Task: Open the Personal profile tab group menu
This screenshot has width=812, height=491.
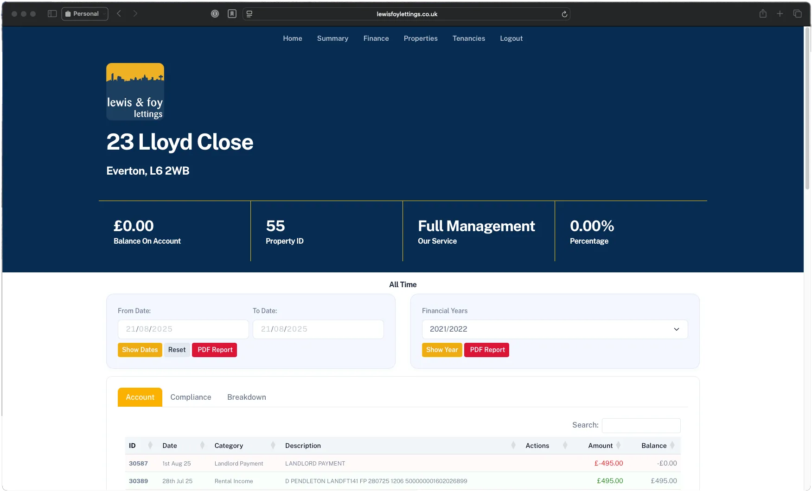Action: pos(84,13)
